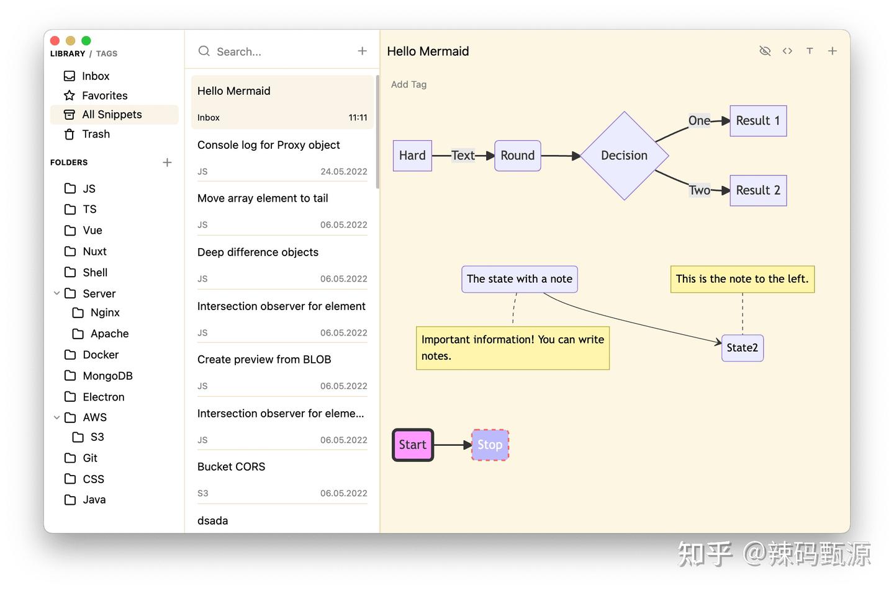Add a new folder with plus icon
The height and width of the screenshot is (591, 894).
click(x=167, y=162)
